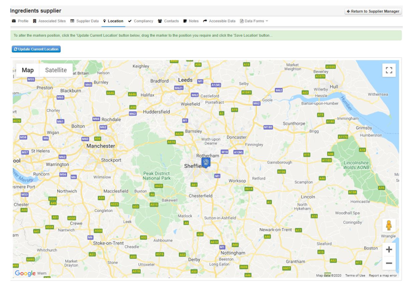Click Report a map error link

(x=382, y=275)
